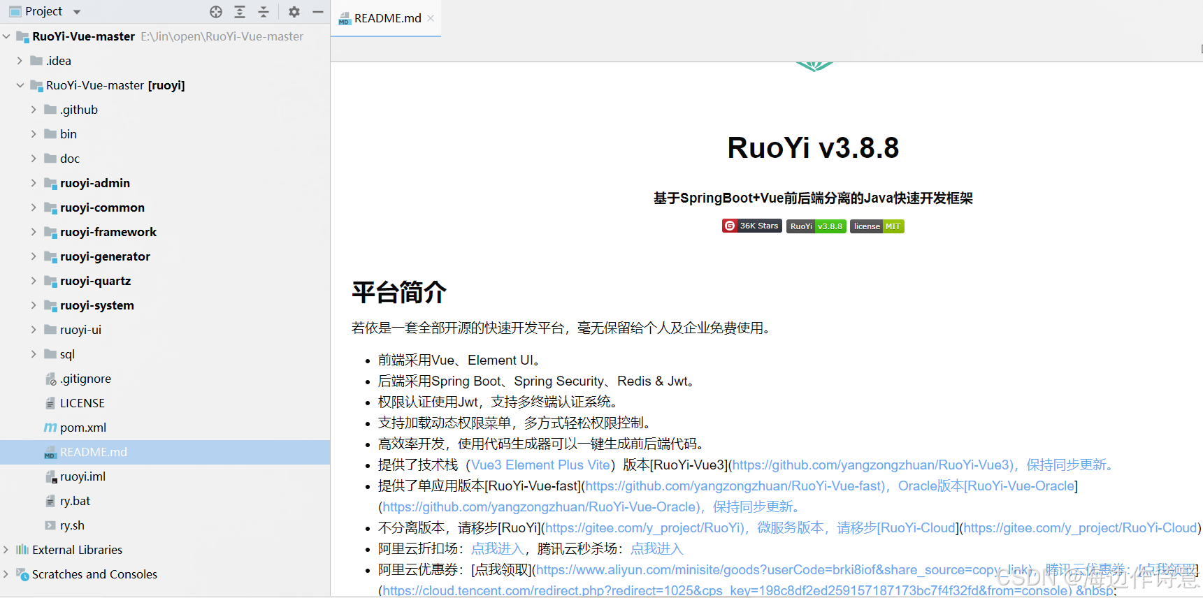Click the license MIT badge
The height and width of the screenshot is (598, 1203).
click(877, 226)
